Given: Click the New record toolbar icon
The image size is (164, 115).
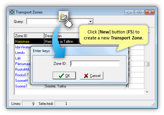Looking at the screenshot, I should [64, 16].
